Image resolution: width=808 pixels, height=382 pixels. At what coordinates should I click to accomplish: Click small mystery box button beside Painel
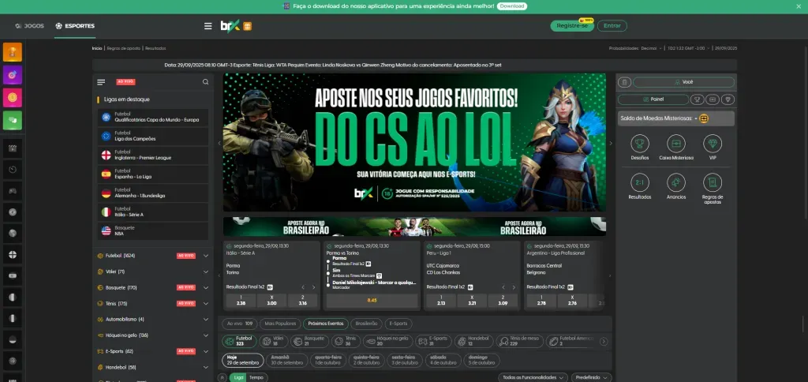click(713, 99)
